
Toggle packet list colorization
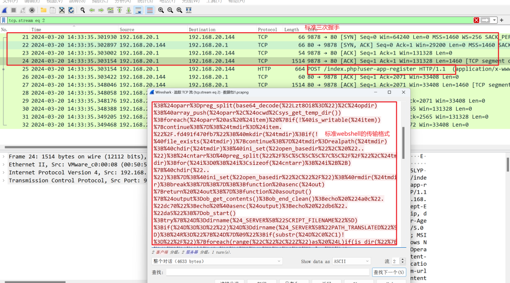[x=149, y=10]
